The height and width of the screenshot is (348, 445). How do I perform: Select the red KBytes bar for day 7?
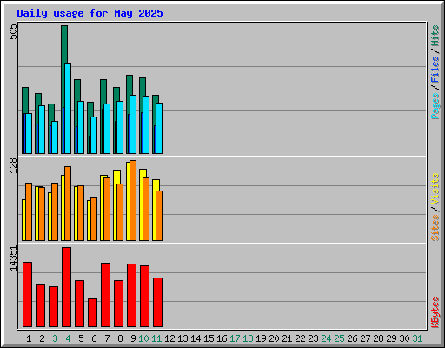point(105,295)
